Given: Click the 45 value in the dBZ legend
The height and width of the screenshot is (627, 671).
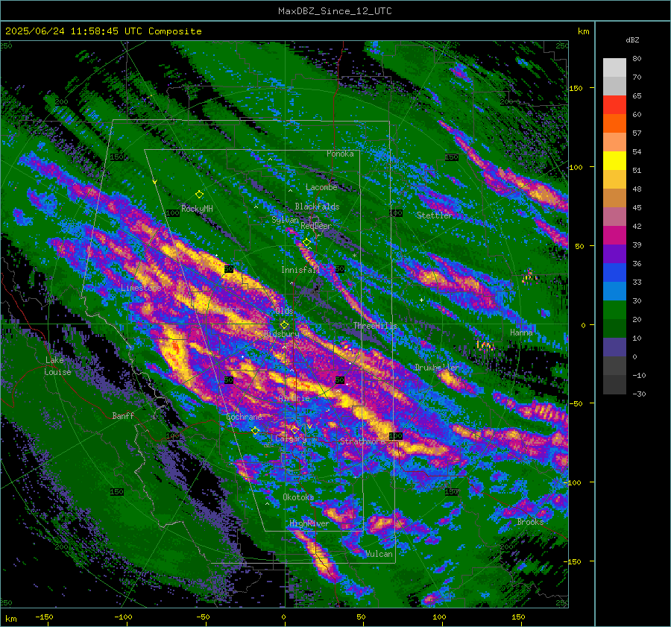Looking at the screenshot, I should pos(637,207).
